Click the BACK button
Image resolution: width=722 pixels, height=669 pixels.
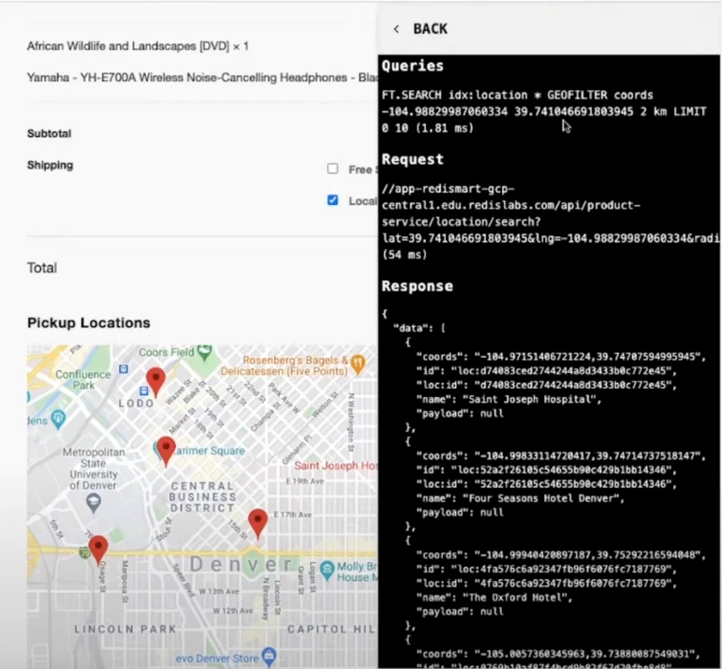pyautogui.click(x=431, y=29)
